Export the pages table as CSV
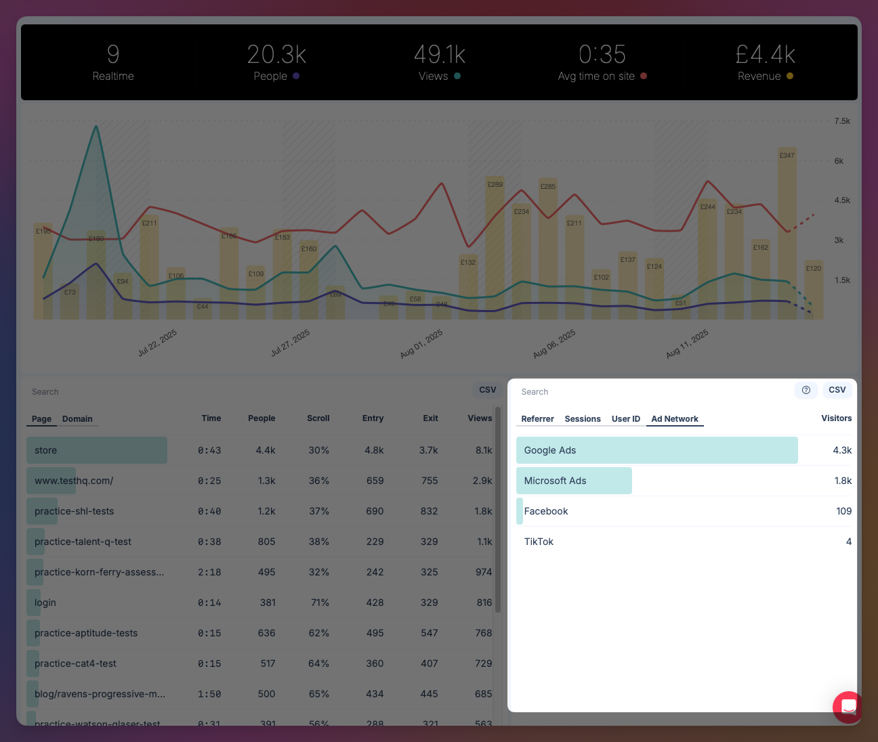The height and width of the screenshot is (742, 878). pos(487,389)
